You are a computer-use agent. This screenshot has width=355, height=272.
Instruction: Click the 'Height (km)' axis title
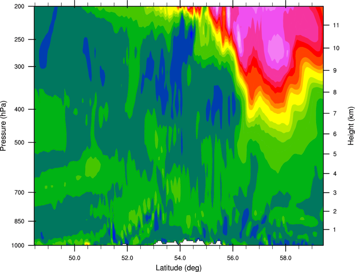[351, 126]
